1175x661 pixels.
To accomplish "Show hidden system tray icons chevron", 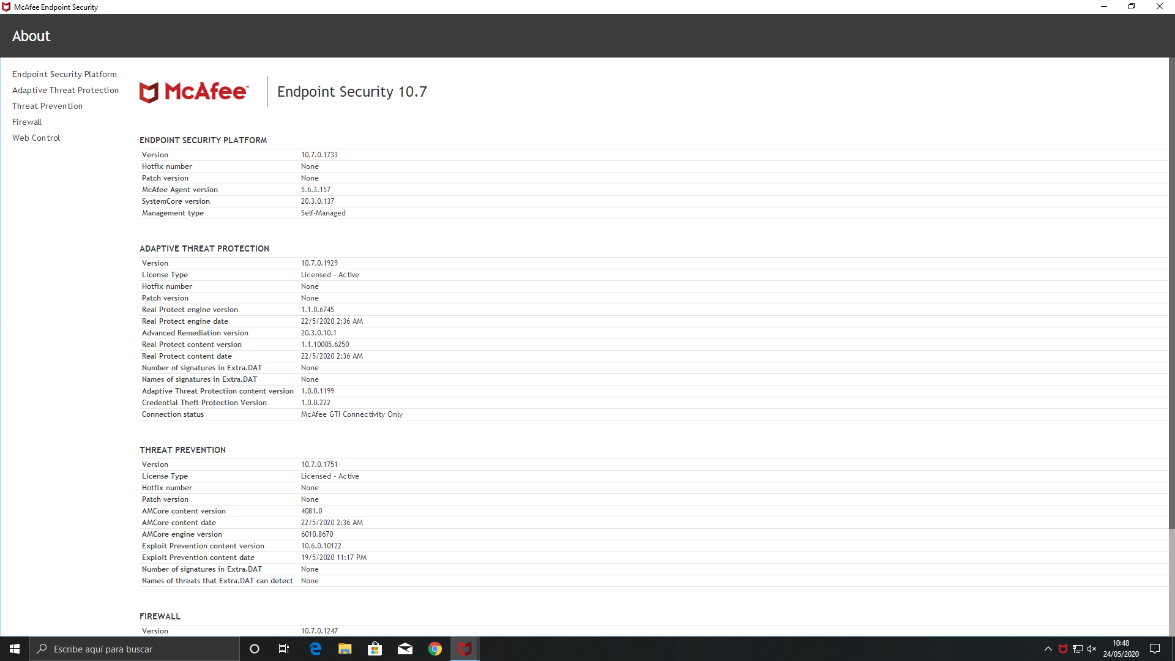I will [1048, 649].
